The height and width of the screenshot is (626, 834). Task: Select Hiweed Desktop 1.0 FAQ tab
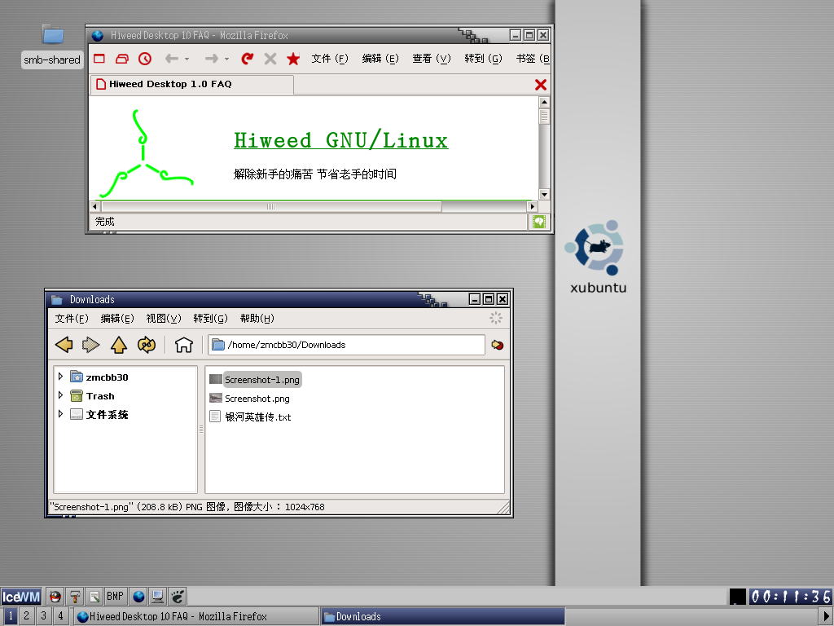191,84
